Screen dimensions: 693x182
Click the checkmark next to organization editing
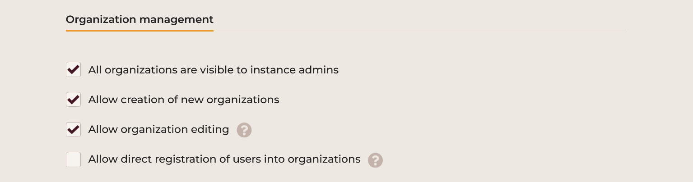(x=73, y=130)
